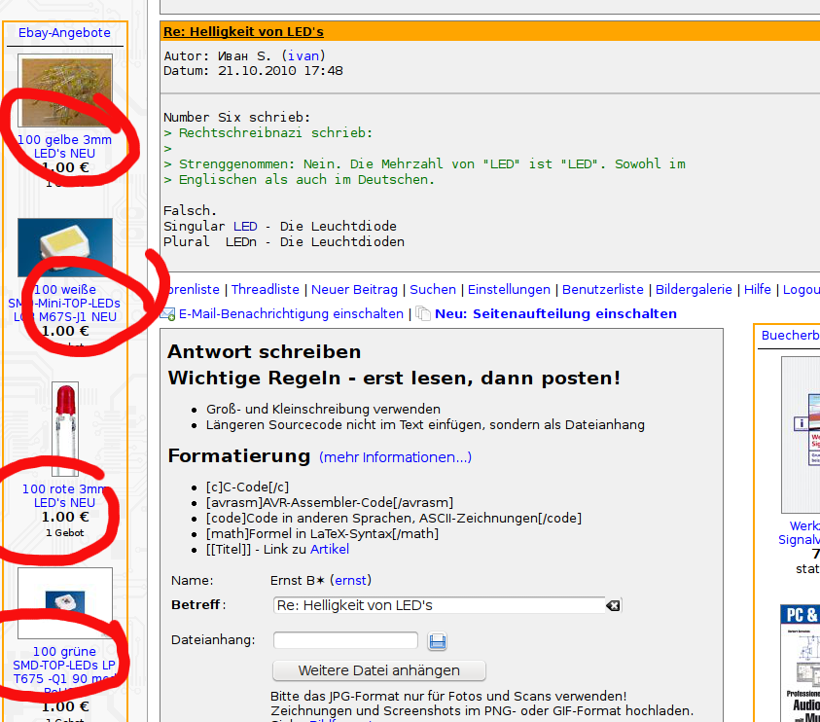Follow the 'LED' article link in the post
Viewport: 820px width, 722px height.
(x=245, y=226)
